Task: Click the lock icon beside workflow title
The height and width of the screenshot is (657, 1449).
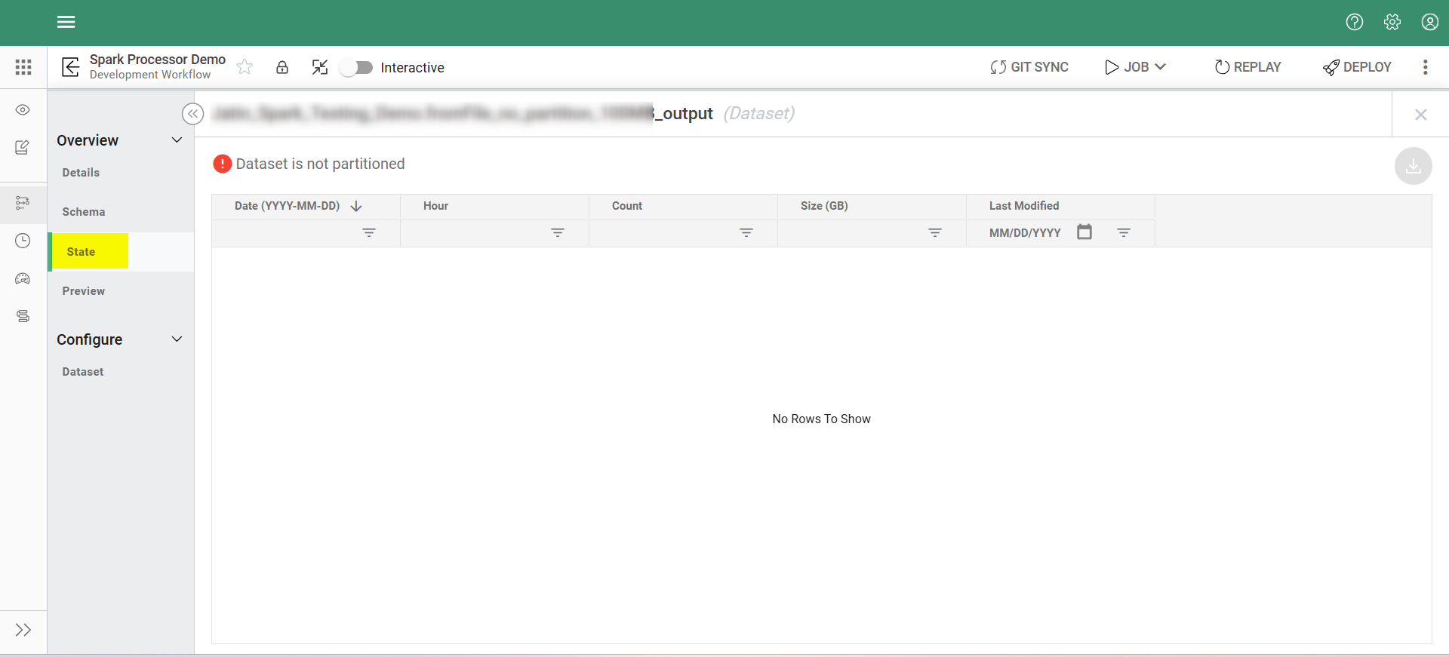Action: (282, 67)
